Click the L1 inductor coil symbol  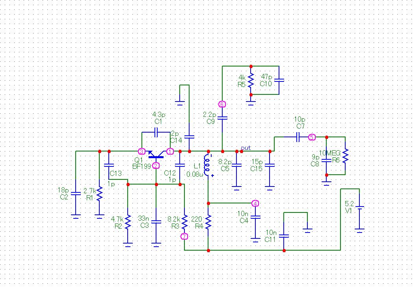(208, 165)
